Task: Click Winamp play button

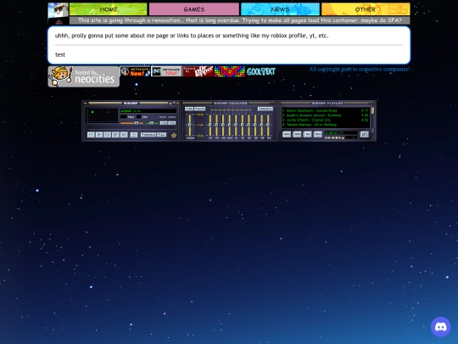Action: coord(99,134)
